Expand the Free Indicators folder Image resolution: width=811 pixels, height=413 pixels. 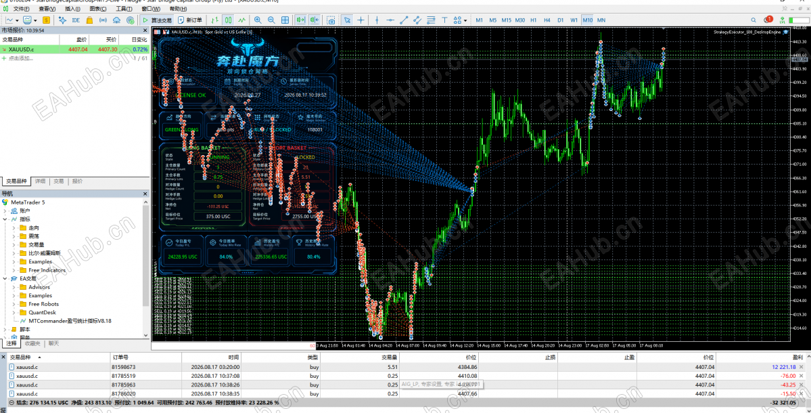coord(14,270)
